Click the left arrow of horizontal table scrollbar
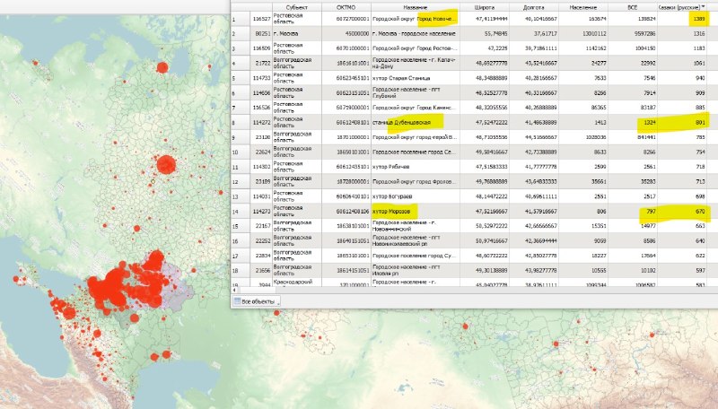 pyautogui.click(x=234, y=290)
